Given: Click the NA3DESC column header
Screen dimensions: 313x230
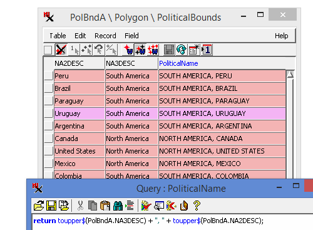Looking at the screenshot, I should (131, 63).
